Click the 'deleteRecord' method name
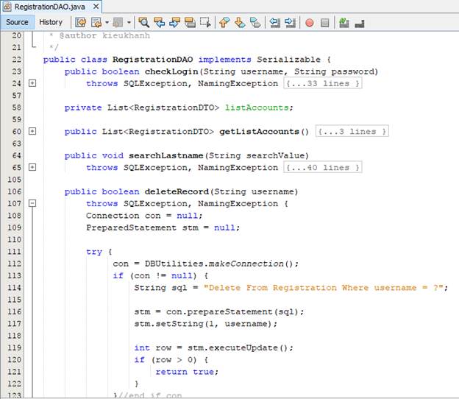459x399 pixels. [177, 191]
